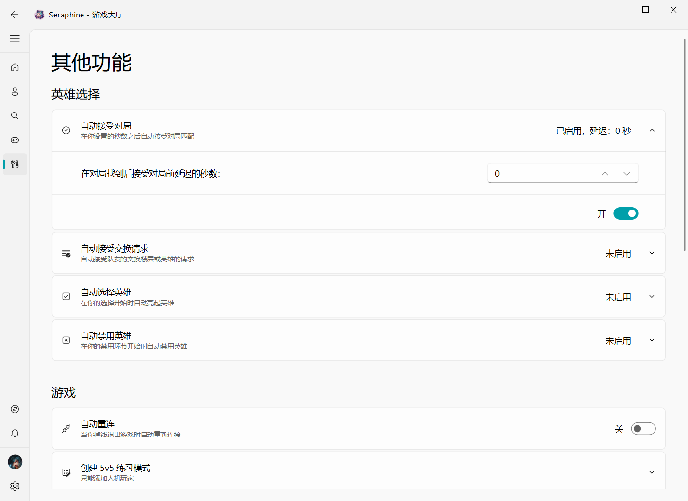This screenshot has width=688, height=501.
Task: Open your profile avatar thumbnail
Action: tap(15, 462)
